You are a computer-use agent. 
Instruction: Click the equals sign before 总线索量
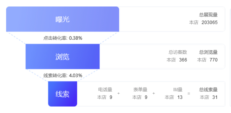pyautogui.click(x=189, y=93)
